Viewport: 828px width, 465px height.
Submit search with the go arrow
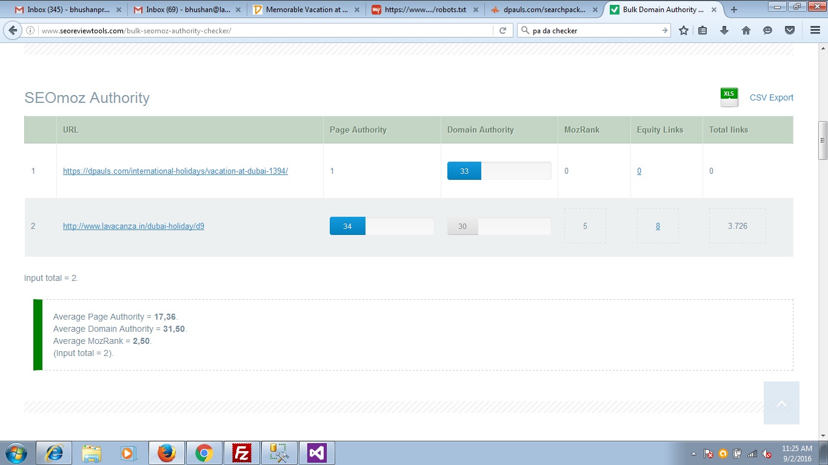pyautogui.click(x=665, y=30)
